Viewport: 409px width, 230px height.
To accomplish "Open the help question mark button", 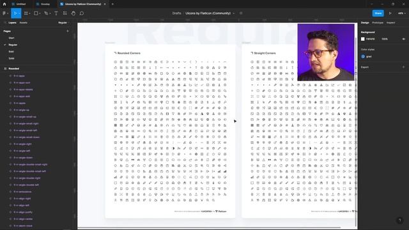I will [399, 220].
